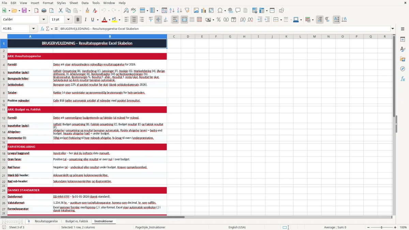This screenshot has height=230, width=409.
Task: Open the sidebar Properties panel icon
Action: coord(403,40)
